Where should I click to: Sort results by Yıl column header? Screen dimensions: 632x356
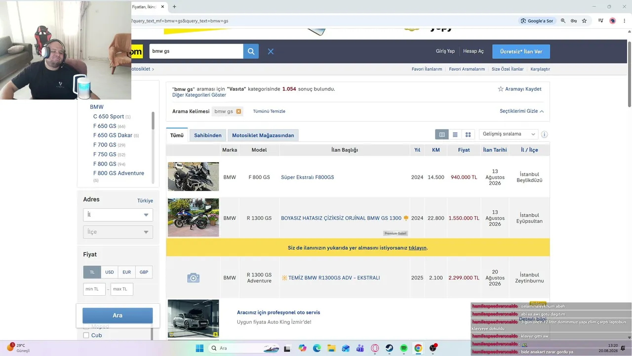click(417, 150)
